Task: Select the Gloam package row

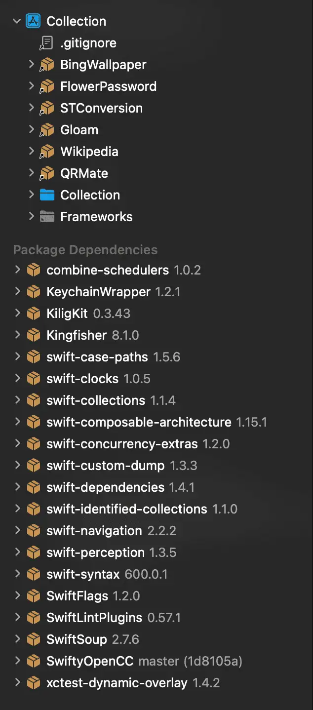Action: click(79, 130)
